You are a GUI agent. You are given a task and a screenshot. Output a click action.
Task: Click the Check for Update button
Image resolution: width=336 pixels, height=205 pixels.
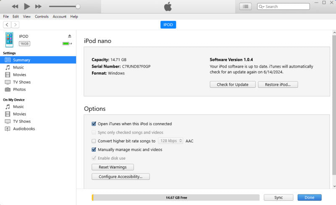(233, 84)
